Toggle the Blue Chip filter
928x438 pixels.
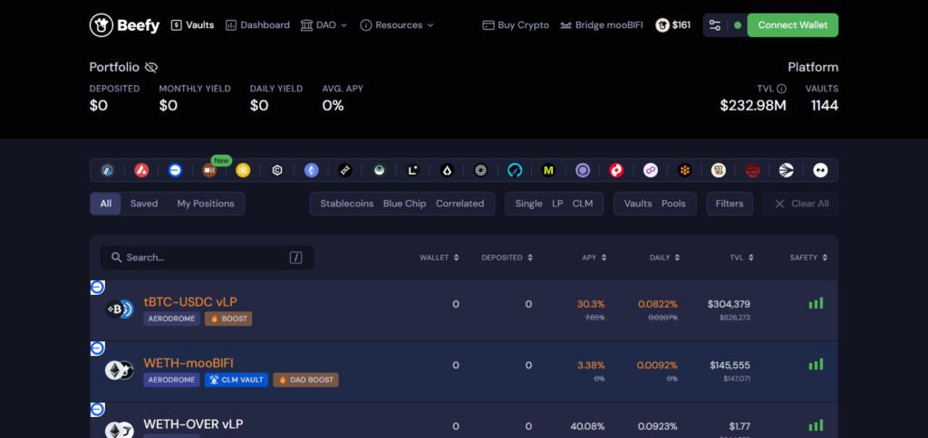coord(404,204)
